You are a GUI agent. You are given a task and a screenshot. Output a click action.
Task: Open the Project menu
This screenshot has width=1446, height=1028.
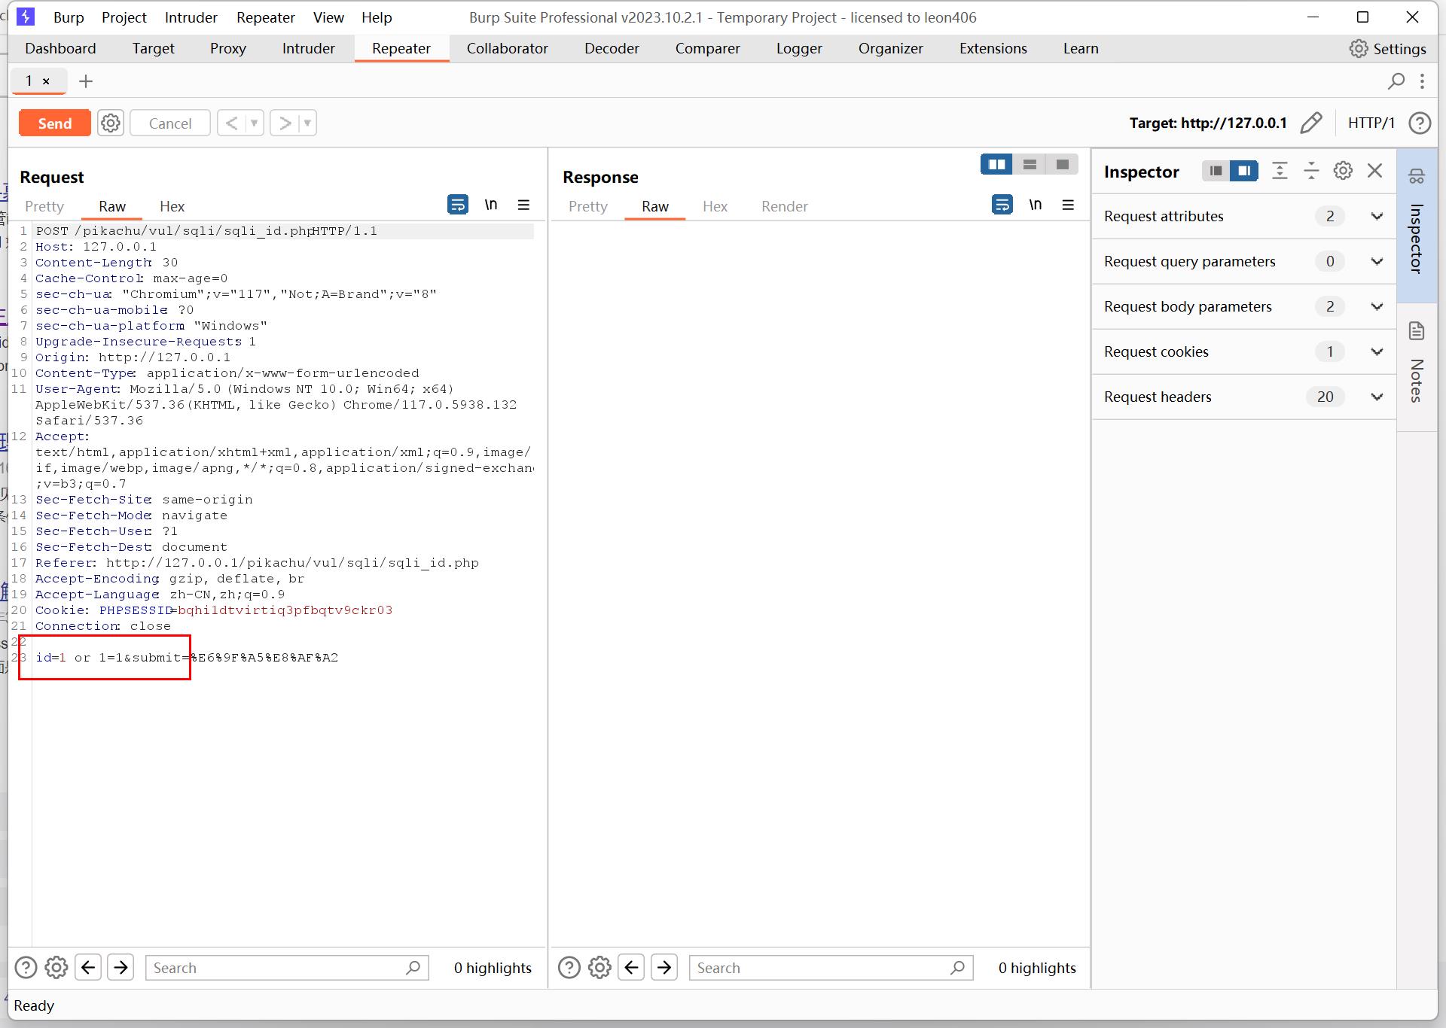pos(124,17)
